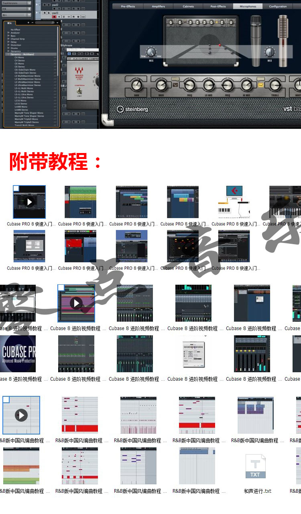Select the dynamic handheld microphone
The image size is (301, 514).
(x=256, y=41)
